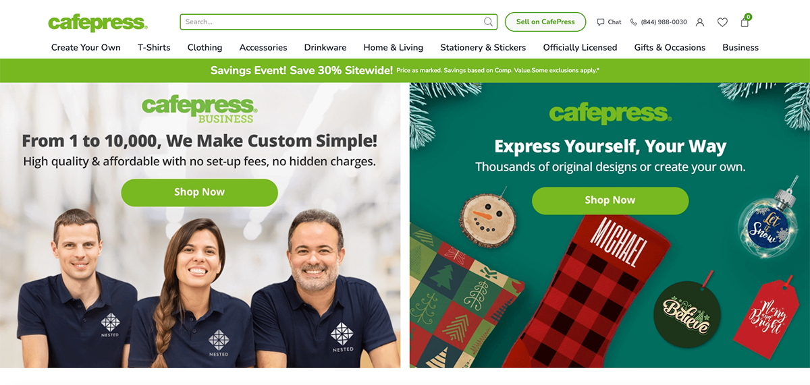This screenshot has height=385, width=810.
Task: Open the T-Shirts menu
Action: (154, 47)
